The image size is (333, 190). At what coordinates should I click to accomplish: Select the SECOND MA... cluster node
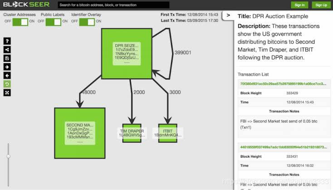pyautogui.click(x=80, y=133)
